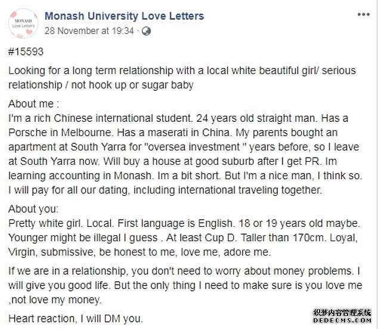
Task: Click the line starting "If we are in a relationship"
Action: 184,271
